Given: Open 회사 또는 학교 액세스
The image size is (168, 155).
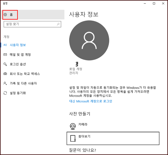Looking at the screenshot, I should (25, 74).
